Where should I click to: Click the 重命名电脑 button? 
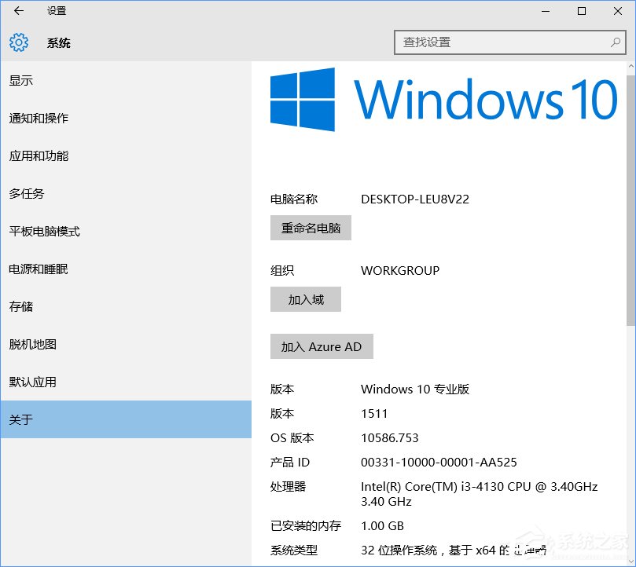tap(310, 228)
